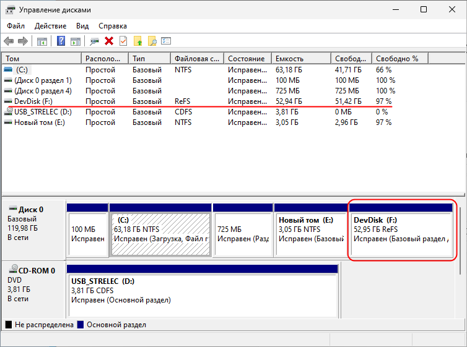Toggle the console tree pane icon
The width and height of the screenshot is (467, 347).
tap(42, 41)
